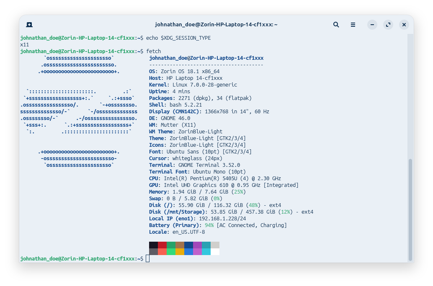Image resolution: width=433 pixels, height=286 pixels.
Task: Click the 'x11' output line
Action: tap(25, 45)
